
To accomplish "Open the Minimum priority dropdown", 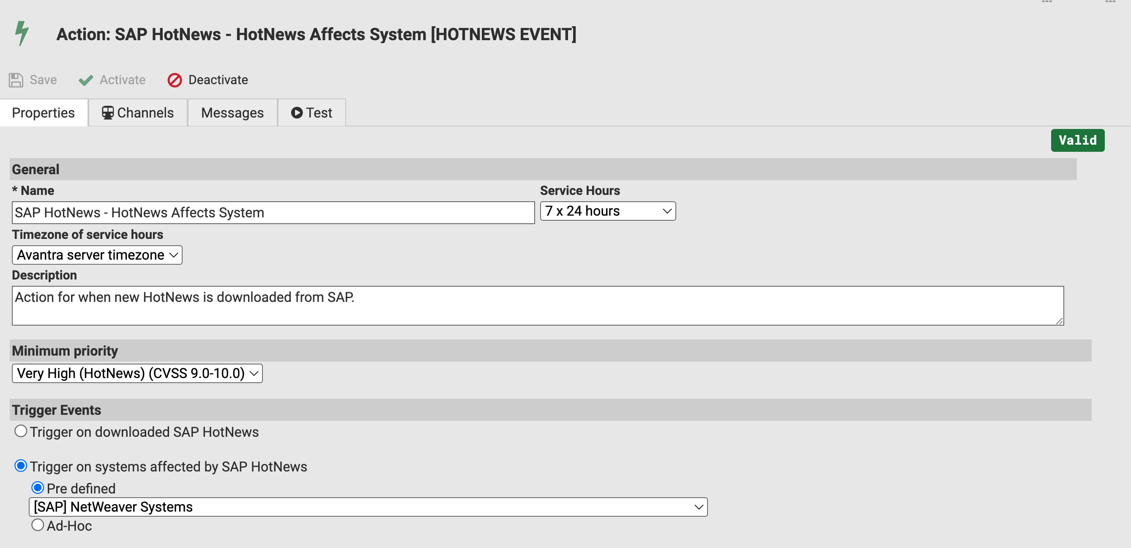I will pos(137,373).
